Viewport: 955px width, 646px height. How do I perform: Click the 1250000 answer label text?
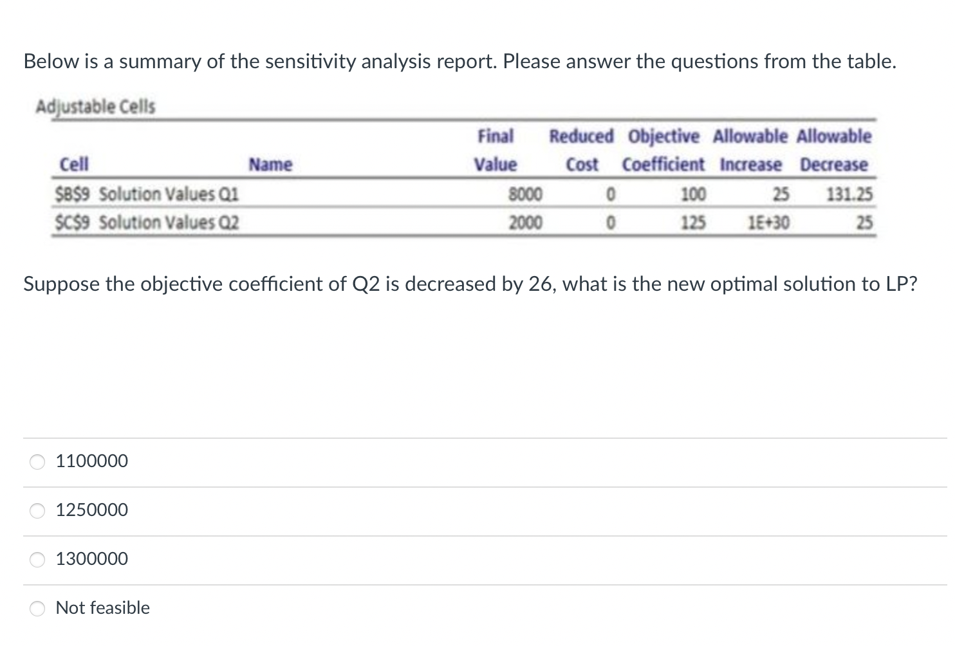91,510
